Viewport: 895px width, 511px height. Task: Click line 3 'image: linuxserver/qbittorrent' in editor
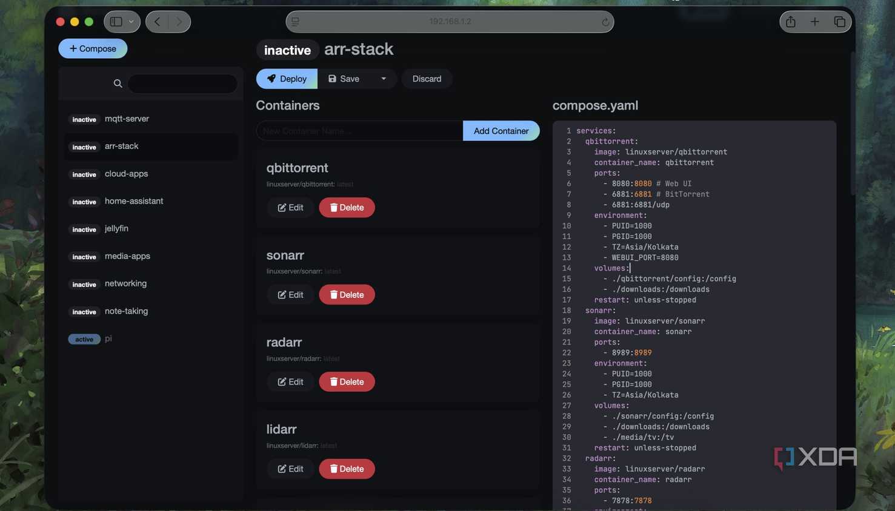[x=660, y=152]
